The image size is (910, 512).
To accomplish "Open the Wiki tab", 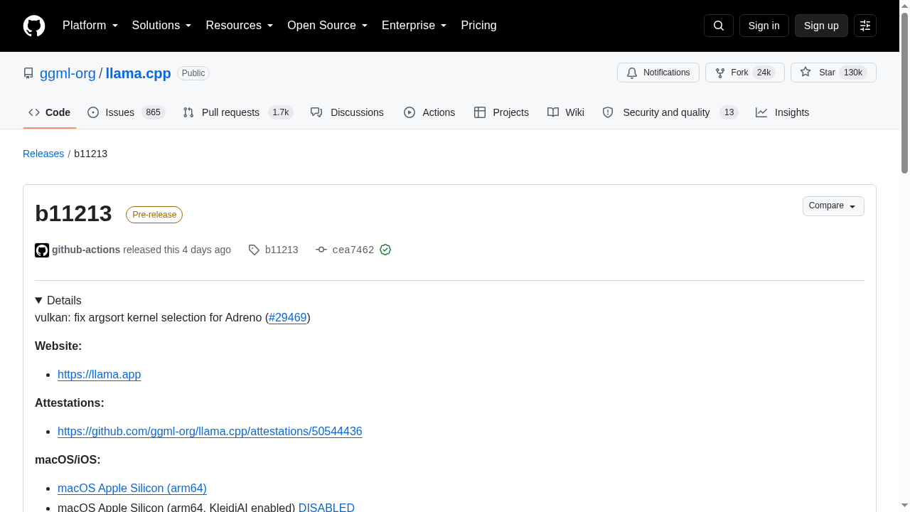I will [x=566, y=112].
